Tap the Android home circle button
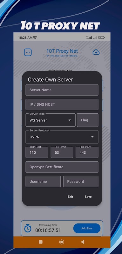122x254 pixels. tap(62, 242)
